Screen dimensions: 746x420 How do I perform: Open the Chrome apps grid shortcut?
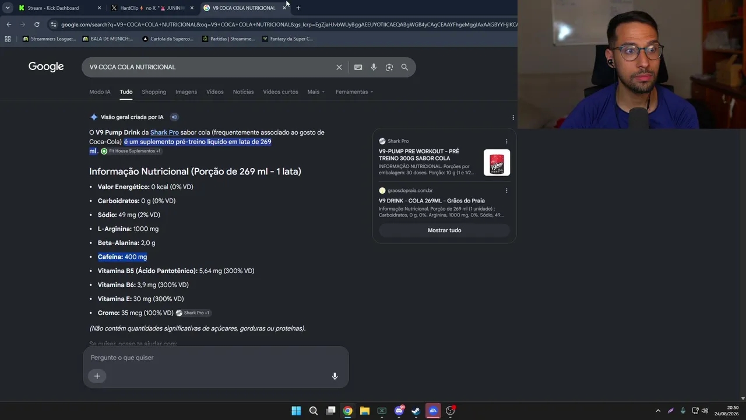(x=8, y=39)
